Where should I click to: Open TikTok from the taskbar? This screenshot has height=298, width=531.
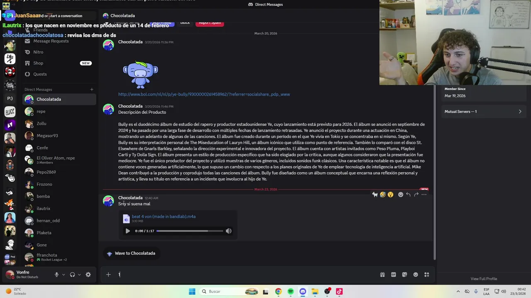pos(339,291)
